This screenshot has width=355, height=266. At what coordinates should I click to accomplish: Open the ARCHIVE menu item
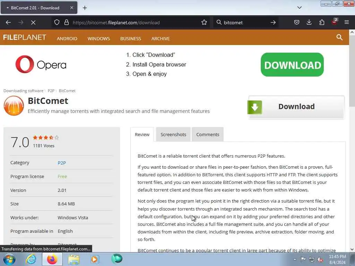161,38
